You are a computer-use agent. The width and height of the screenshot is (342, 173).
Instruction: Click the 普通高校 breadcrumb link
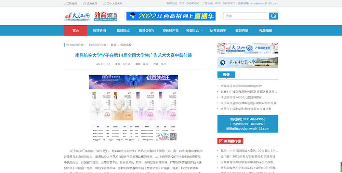pos(126,45)
